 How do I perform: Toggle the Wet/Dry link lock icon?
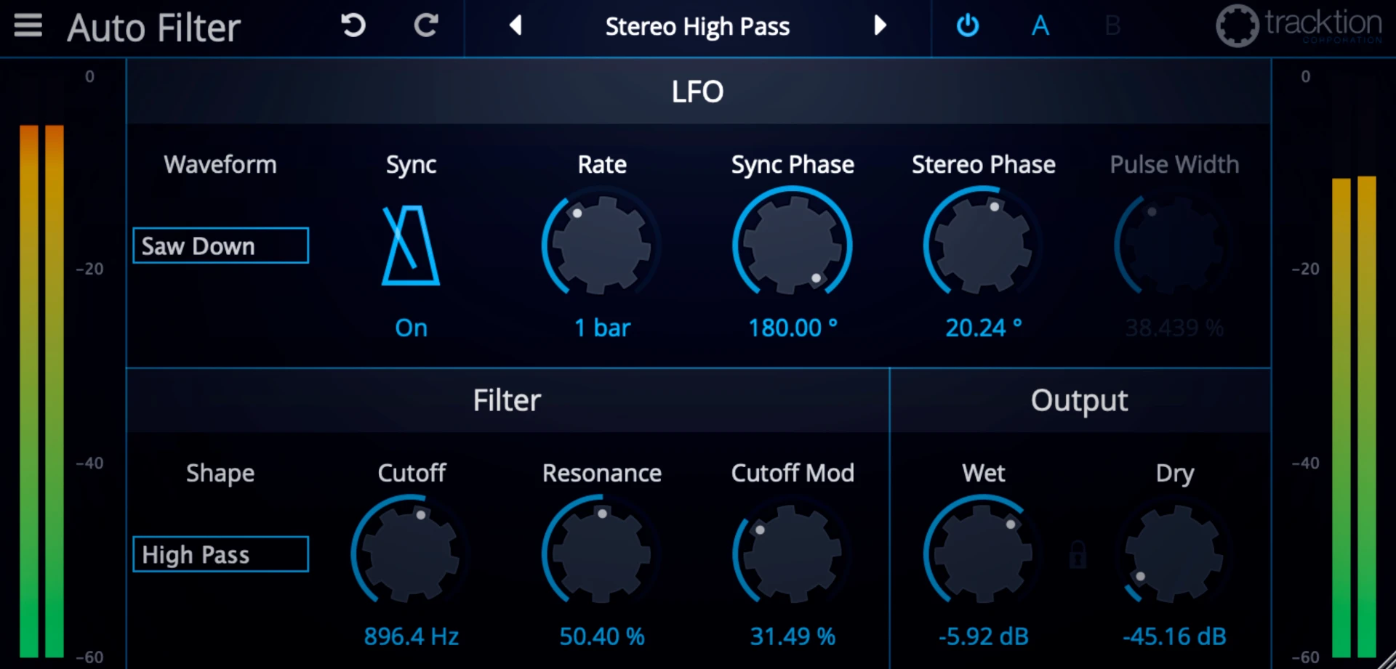[1078, 554]
